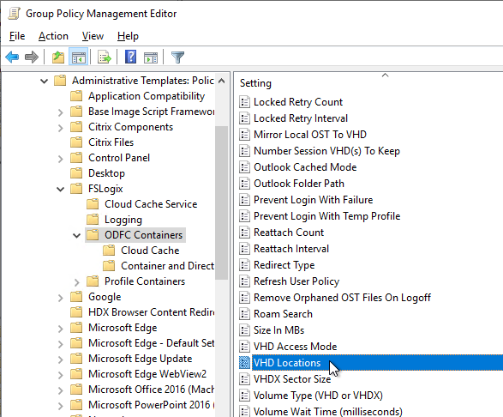Viewport: 503px width, 417px height.
Task: Open the View menu
Action: 93,36
